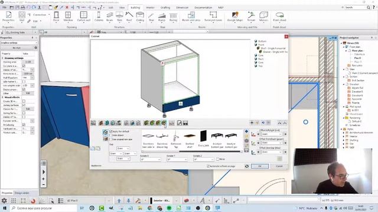Open the Properties ribbon button
This screenshot has width=378, height=212.
(8, 16)
